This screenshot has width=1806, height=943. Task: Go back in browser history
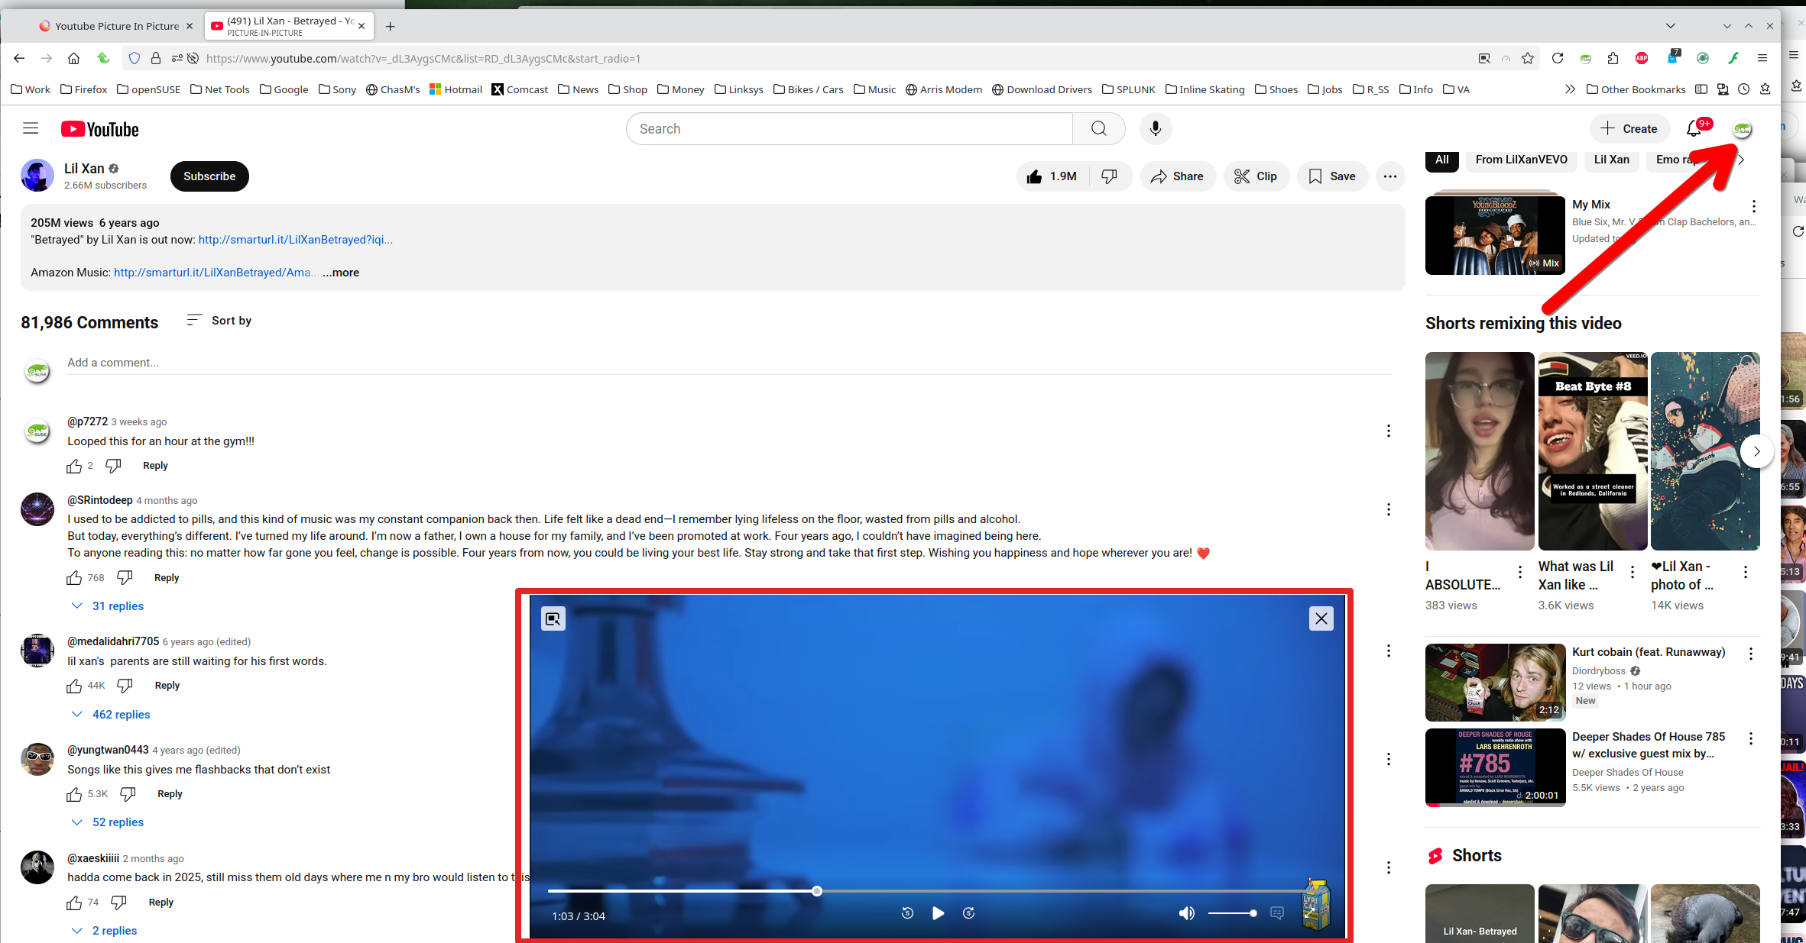tap(19, 58)
